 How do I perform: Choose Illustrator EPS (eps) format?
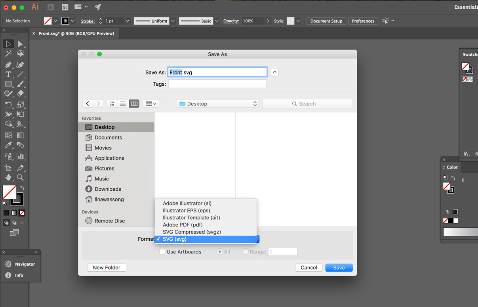coord(206,211)
